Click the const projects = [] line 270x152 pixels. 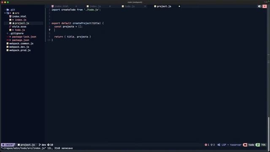click(x=68, y=27)
